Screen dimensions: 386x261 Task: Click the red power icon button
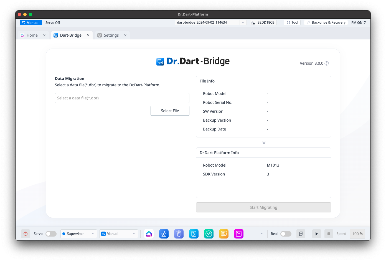[x=26, y=234]
